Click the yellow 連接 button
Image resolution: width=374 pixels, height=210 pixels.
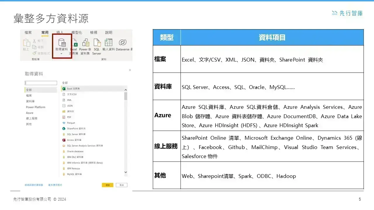pyautogui.click(x=108, y=185)
